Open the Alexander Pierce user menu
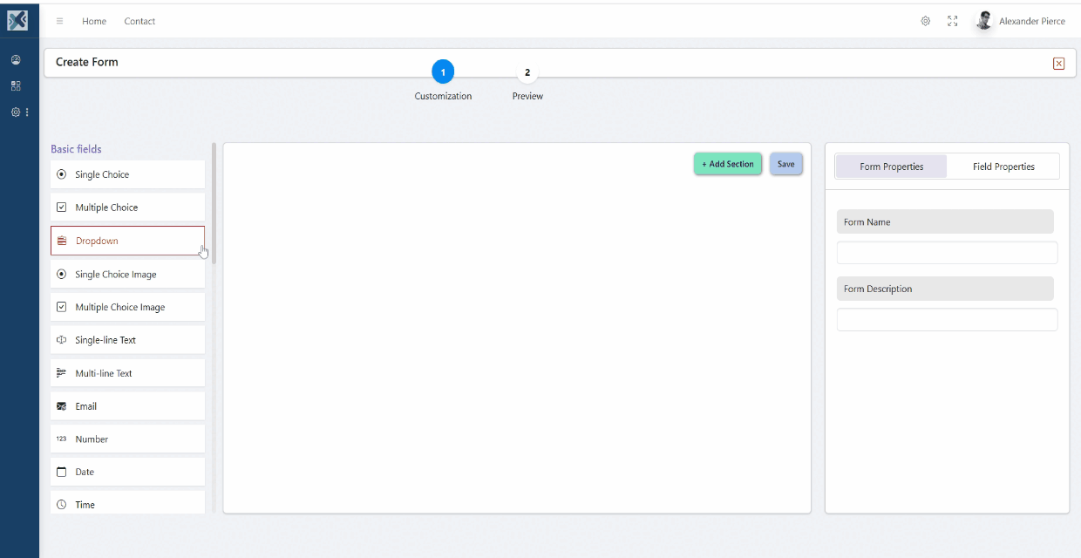Image resolution: width=1081 pixels, height=558 pixels. pos(1031,21)
